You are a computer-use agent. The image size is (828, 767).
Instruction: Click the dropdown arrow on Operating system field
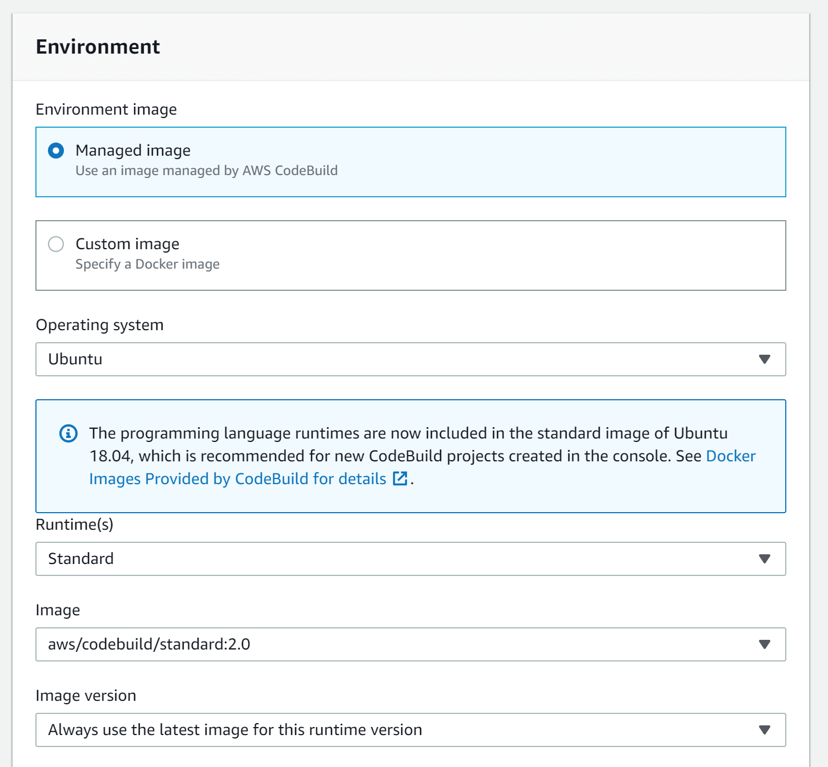click(x=765, y=359)
